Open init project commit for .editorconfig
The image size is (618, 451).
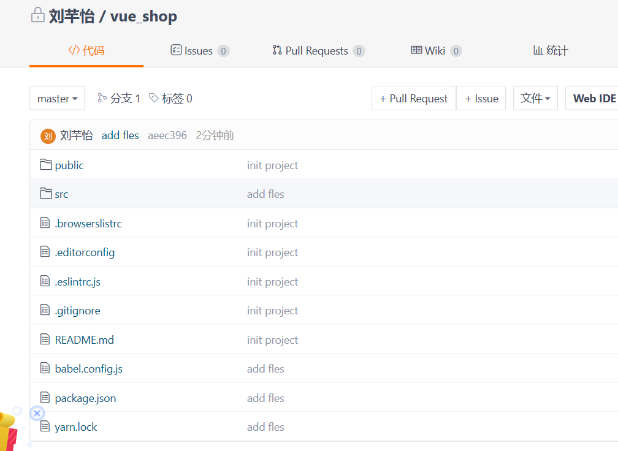(272, 252)
